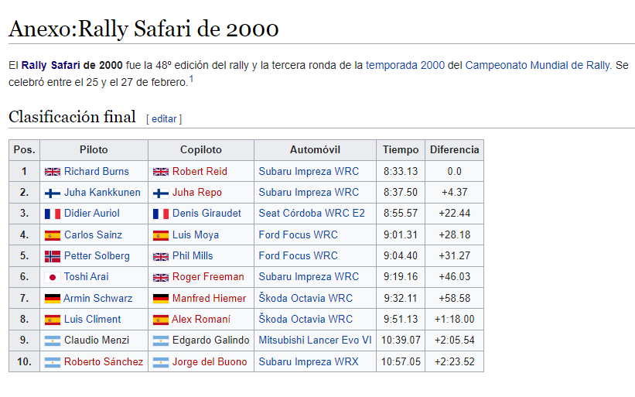Open the temporada 2000 link
Image resolution: width=635 pixels, height=397 pixels.
click(x=405, y=65)
